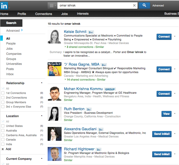Check the 2nd Connections filter

tap(3, 98)
